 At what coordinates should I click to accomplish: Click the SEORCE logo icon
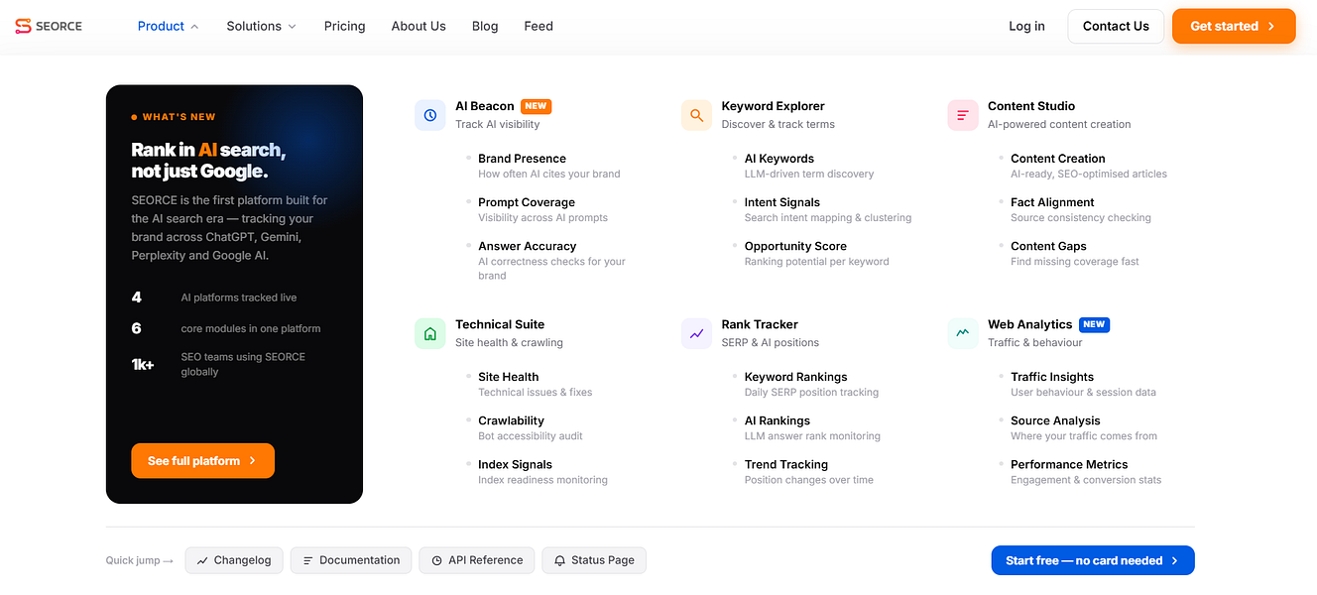(x=24, y=26)
